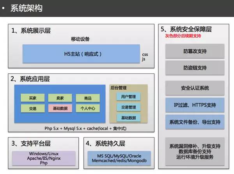Select the 2、系统应用层 heading

(x=30, y=79)
